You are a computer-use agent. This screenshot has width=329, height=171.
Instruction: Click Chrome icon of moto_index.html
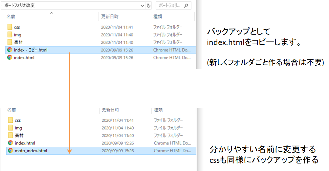coord(11,150)
